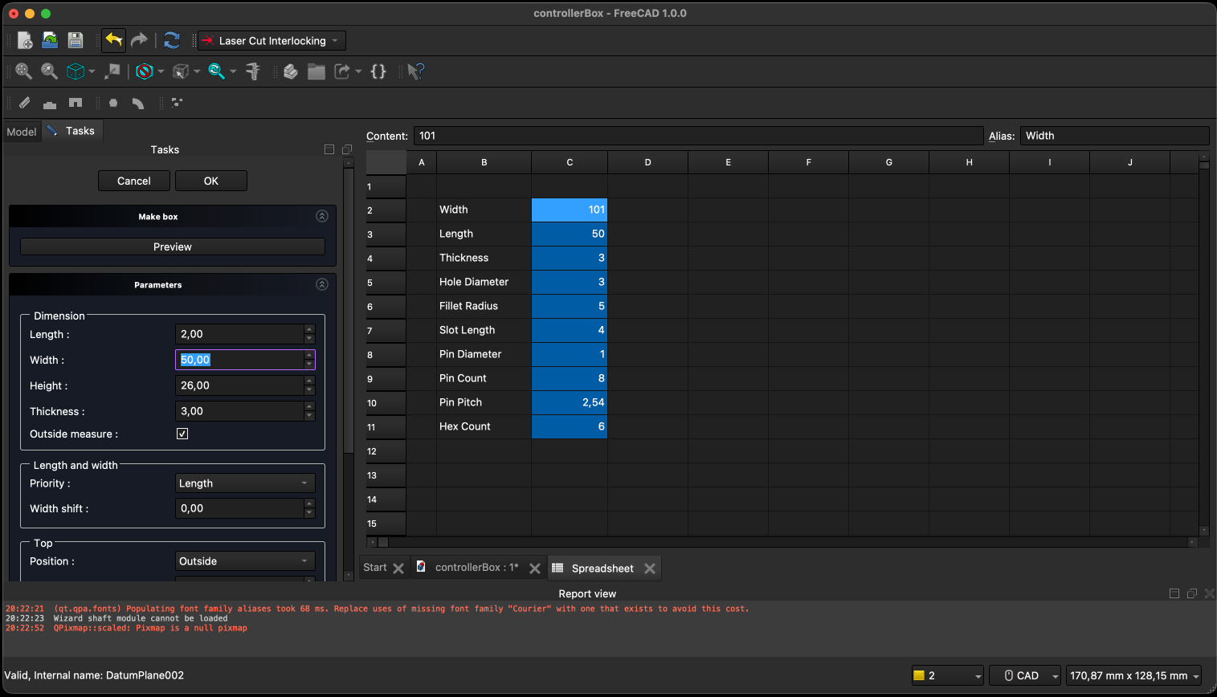Select the Fit All zoom tool

[24, 71]
